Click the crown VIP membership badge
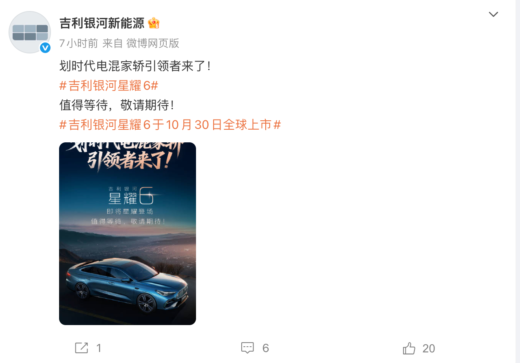 (x=154, y=23)
